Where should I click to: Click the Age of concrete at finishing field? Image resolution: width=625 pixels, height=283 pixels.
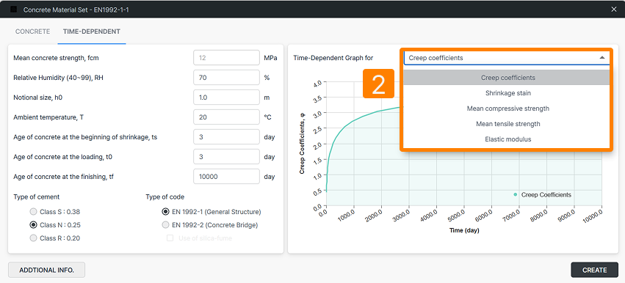pyautogui.click(x=226, y=177)
